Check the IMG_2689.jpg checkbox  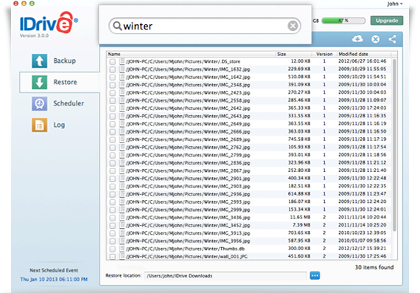pos(113,139)
